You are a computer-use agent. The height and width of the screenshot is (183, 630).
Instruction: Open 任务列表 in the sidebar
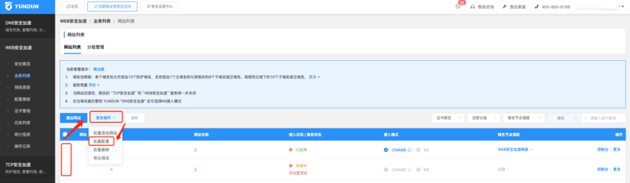[22, 123]
